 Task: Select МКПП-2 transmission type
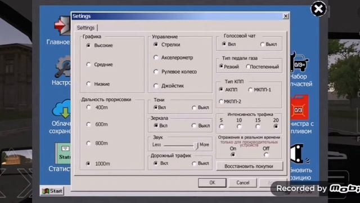click(x=221, y=101)
